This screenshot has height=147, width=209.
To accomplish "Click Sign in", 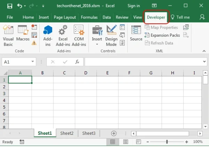I will 133,6.
